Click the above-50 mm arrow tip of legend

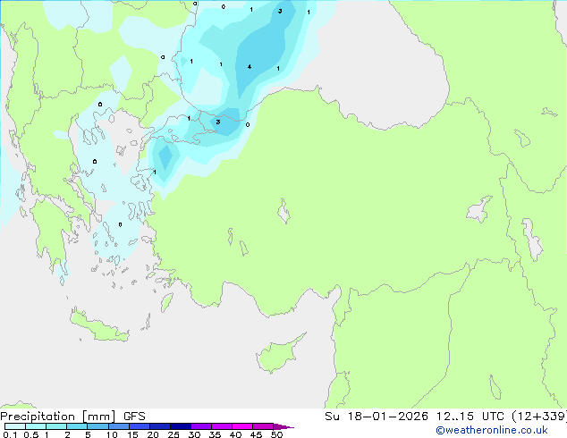(x=283, y=426)
